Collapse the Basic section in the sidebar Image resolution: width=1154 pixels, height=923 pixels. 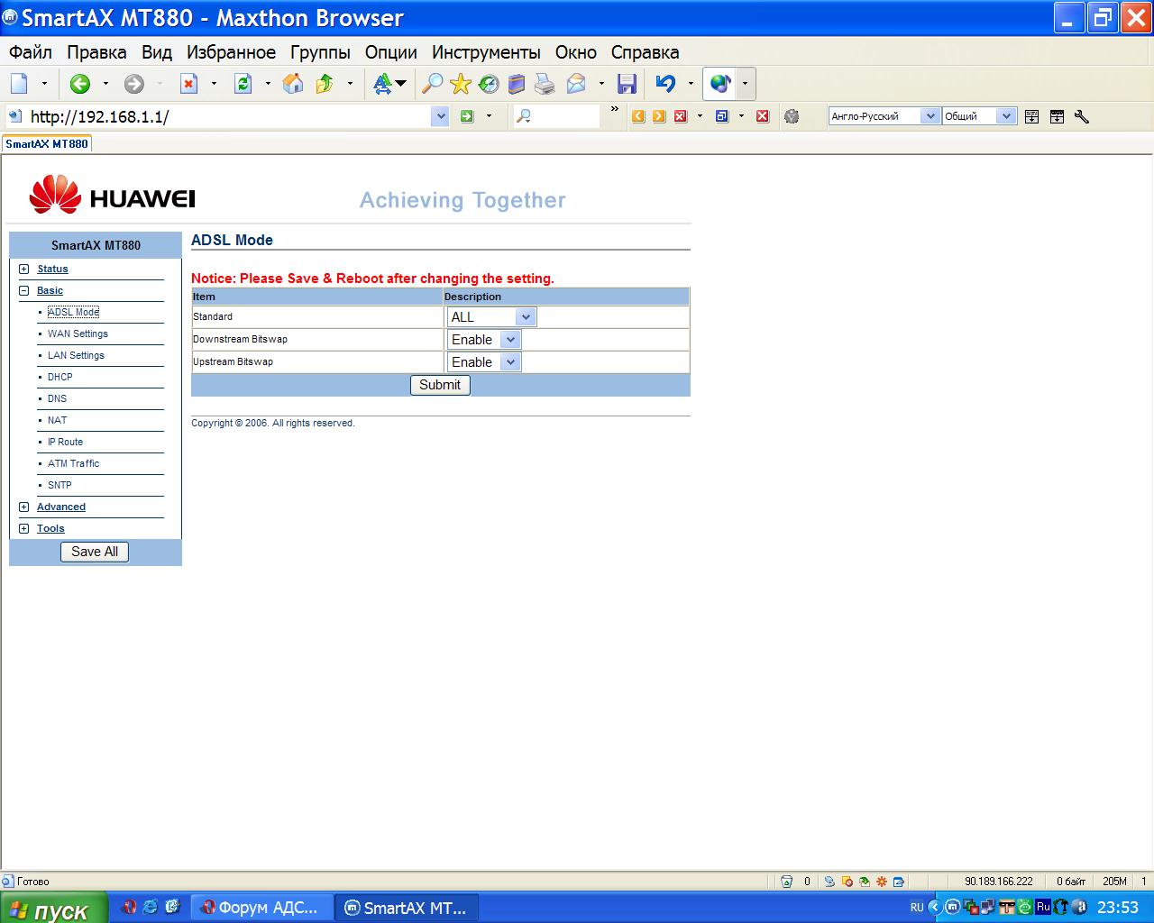click(x=24, y=290)
